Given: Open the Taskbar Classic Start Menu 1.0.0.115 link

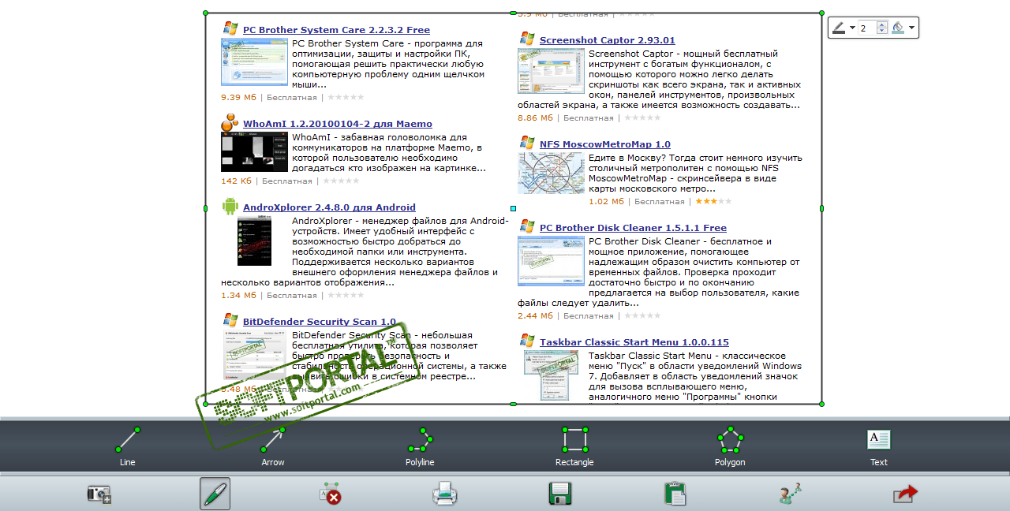Looking at the screenshot, I should pos(634,342).
